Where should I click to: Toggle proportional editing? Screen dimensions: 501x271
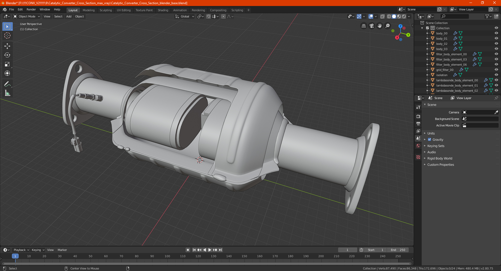click(223, 16)
